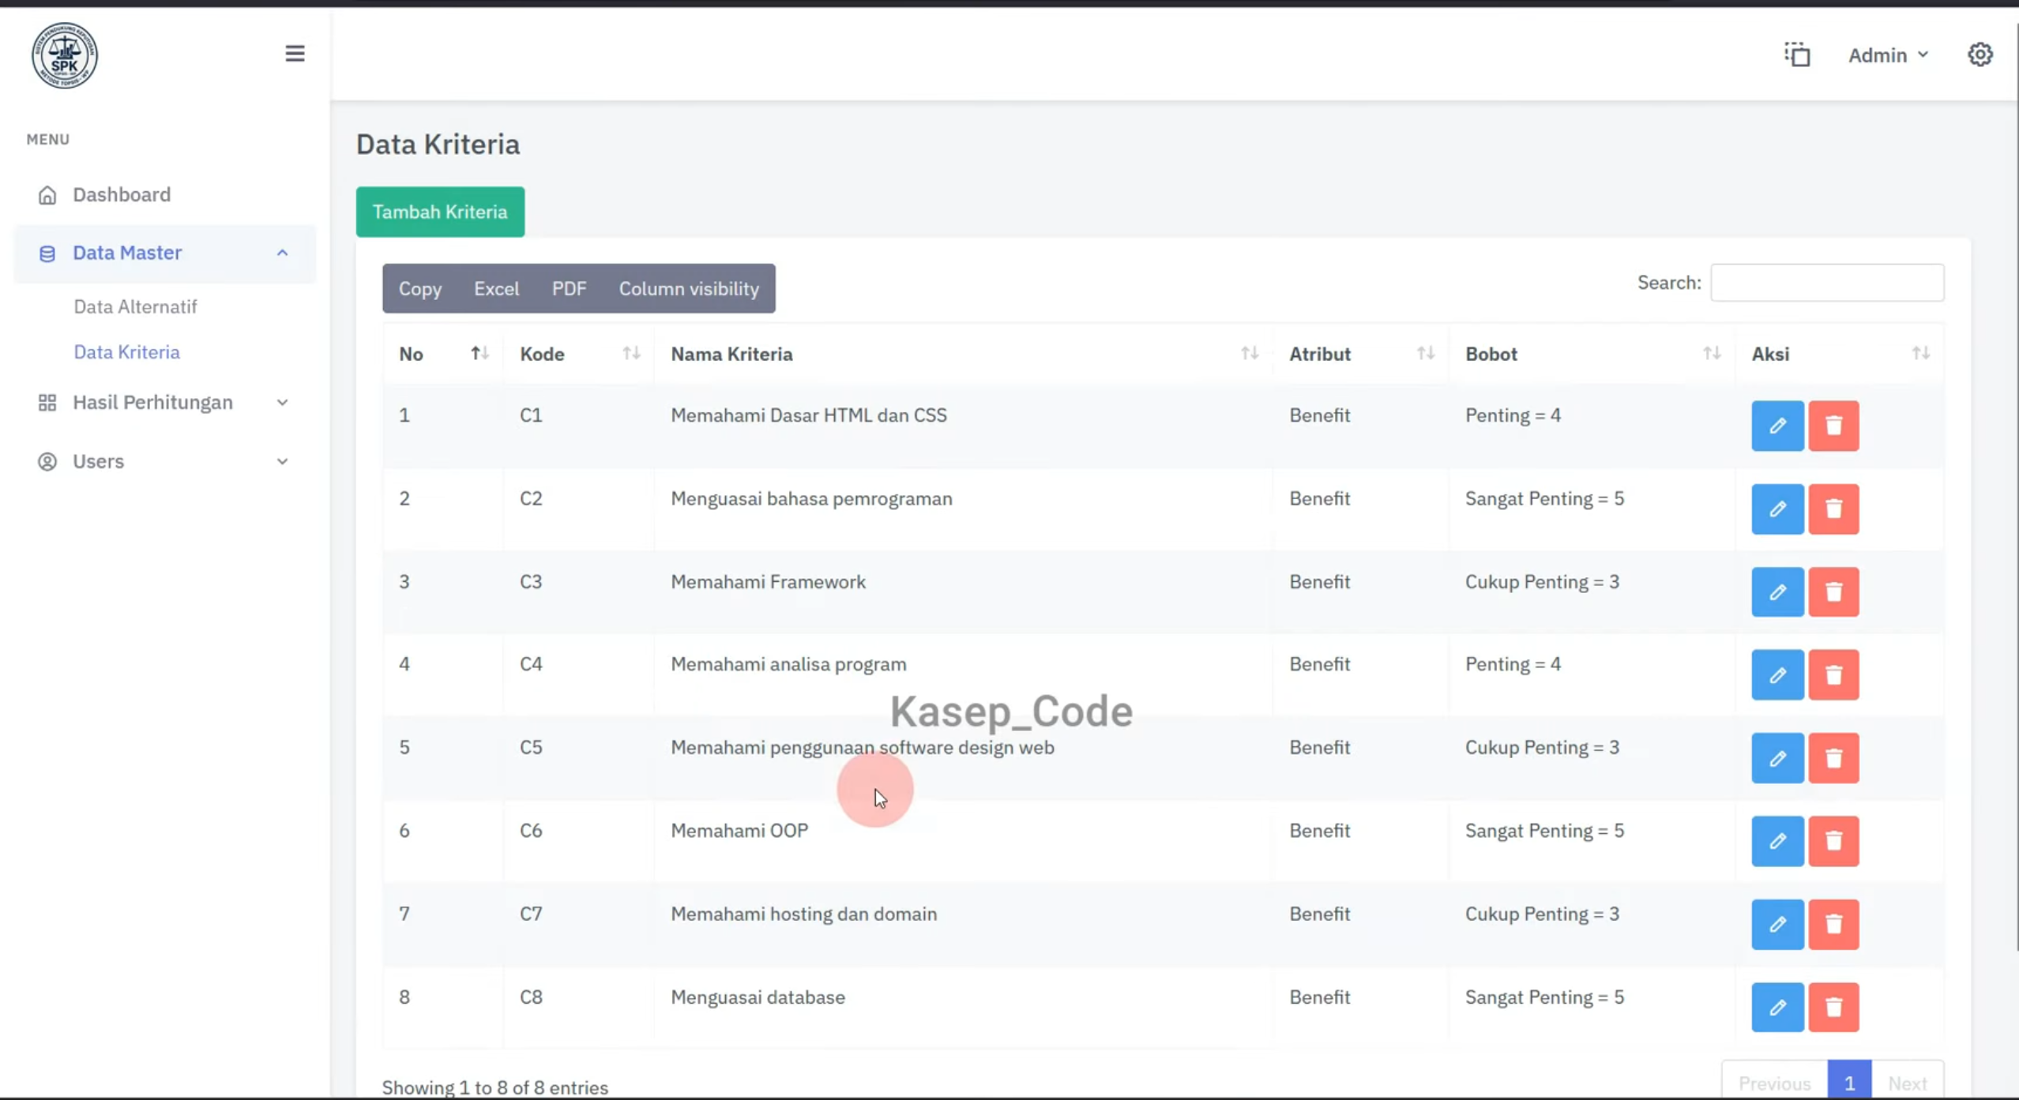Delete the C8 Menguasai database row
Screen dimensions: 2019x1100
tap(1833, 1008)
